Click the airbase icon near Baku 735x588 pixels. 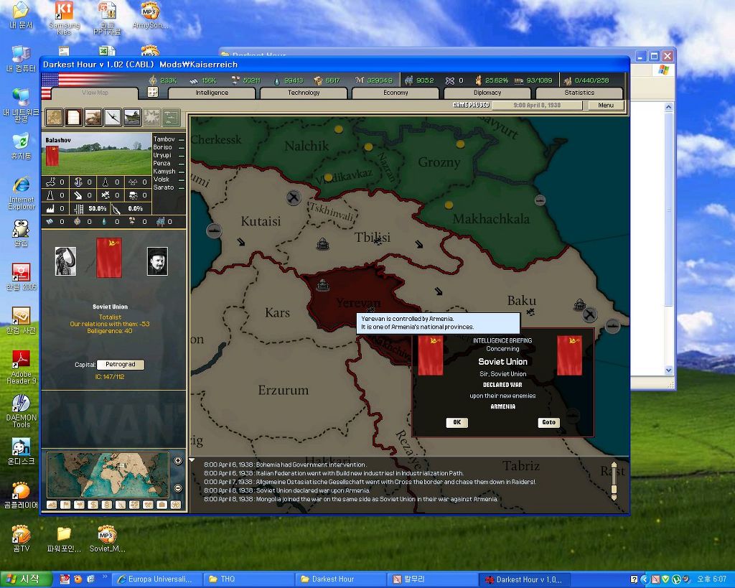click(590, 314)
